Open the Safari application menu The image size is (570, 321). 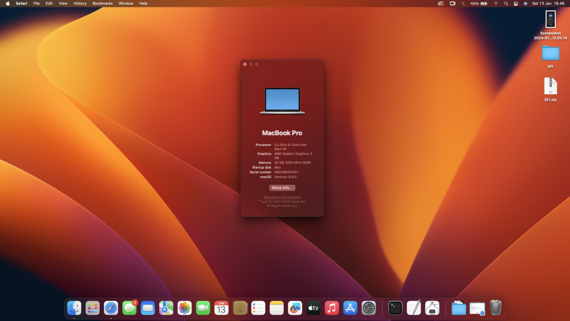(x=22, y=3)
